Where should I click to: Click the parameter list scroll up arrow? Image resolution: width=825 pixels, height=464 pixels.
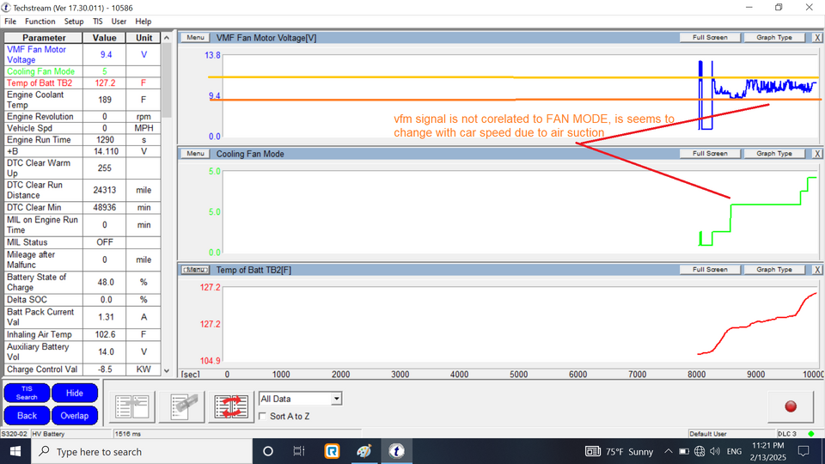tap(167, 37)
